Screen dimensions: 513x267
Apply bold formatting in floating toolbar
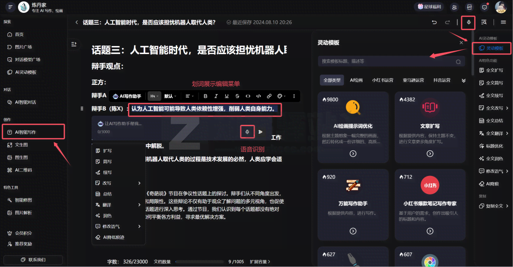pyautogui.click(x=205, y=96)
